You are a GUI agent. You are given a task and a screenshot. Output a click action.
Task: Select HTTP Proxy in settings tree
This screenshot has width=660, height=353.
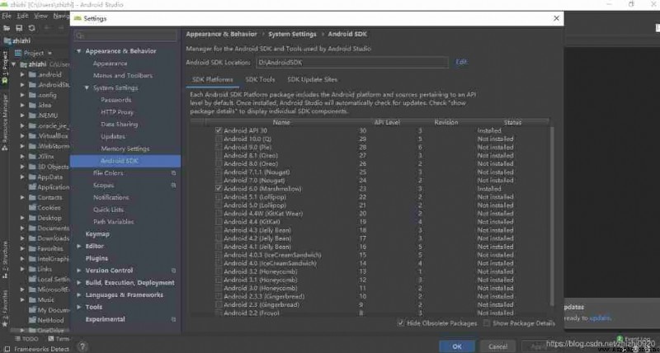(x=117, y=112)
